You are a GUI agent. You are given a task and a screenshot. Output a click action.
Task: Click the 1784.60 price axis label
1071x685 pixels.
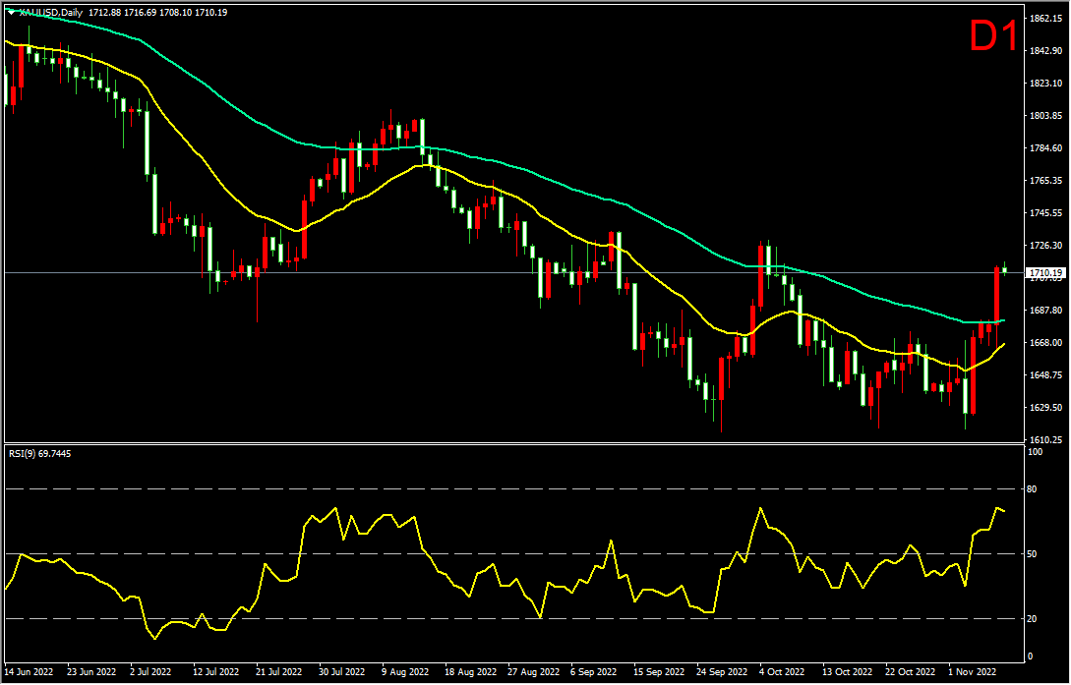(x=1045, y=148)
